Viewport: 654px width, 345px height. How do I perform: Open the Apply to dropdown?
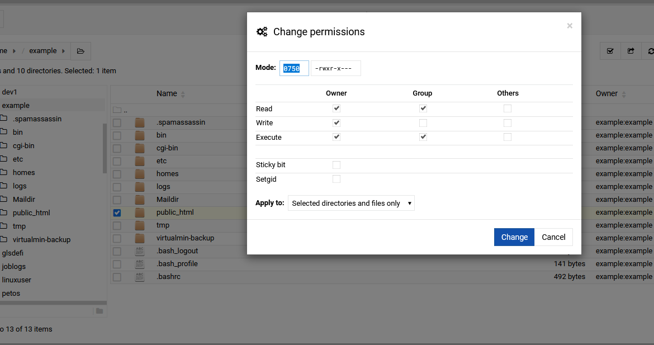click(x=351, y=204)
